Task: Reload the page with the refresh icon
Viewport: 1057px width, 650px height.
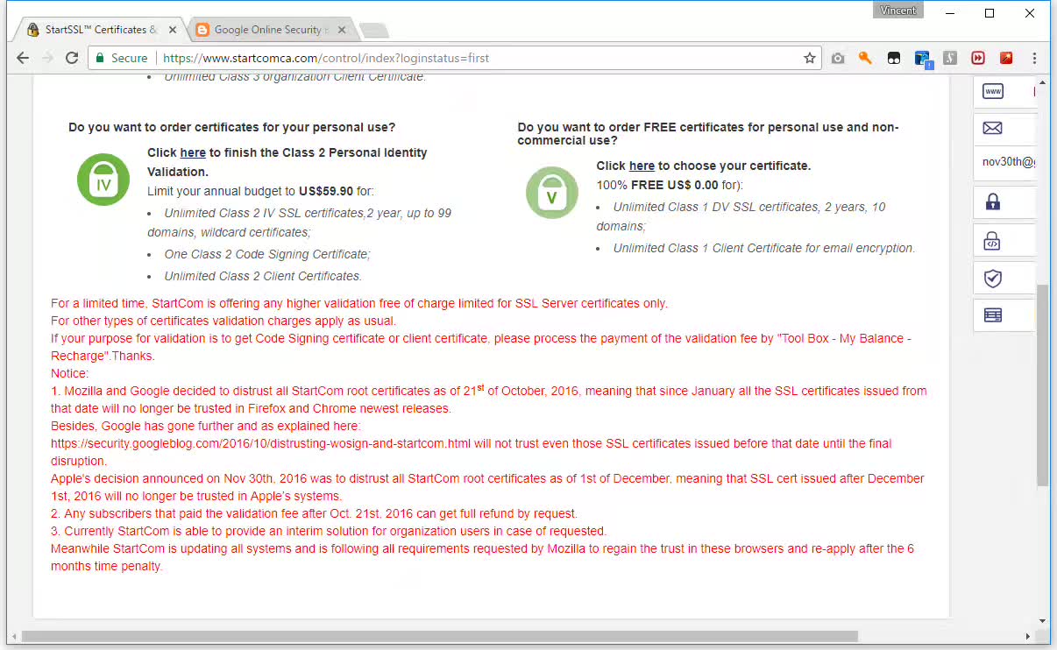Action: (x=72, y=58)
